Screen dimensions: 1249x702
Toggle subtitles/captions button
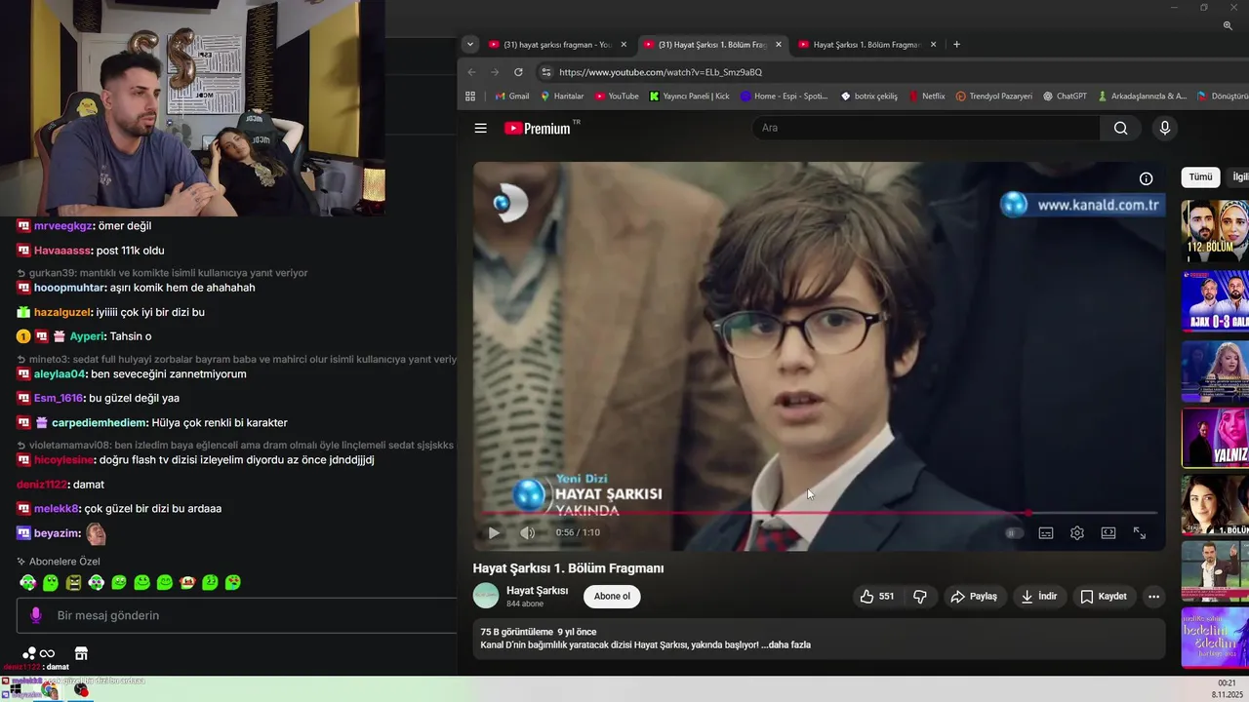click(1046, 533)
